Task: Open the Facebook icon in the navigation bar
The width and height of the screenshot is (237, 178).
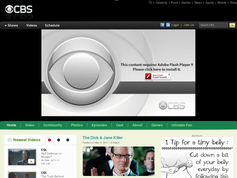Action: click(x=162, y=25)
